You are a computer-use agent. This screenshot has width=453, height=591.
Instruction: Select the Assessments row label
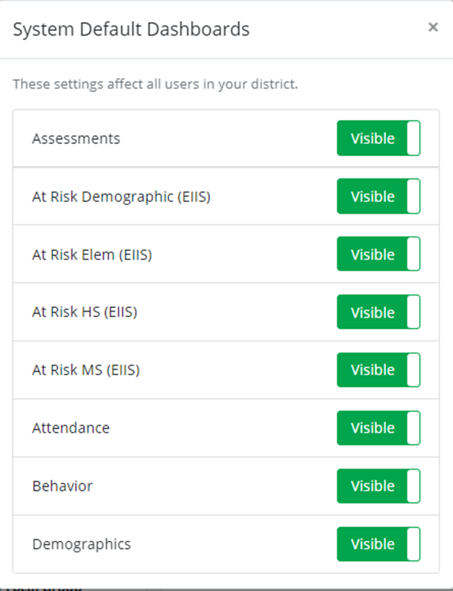point(76,139)
